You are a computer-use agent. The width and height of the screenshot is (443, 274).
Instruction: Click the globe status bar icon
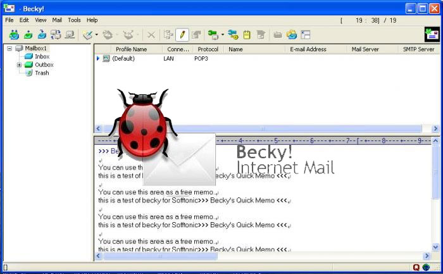[426, 267]
